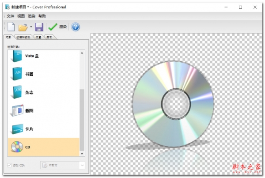
Task: Maximize the Cover Professional window
Action: click(x=240, y=7)
